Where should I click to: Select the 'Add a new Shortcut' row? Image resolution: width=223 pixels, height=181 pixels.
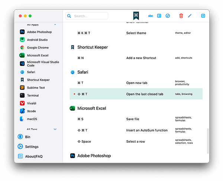pyautogui.click(x=136, y=58)
